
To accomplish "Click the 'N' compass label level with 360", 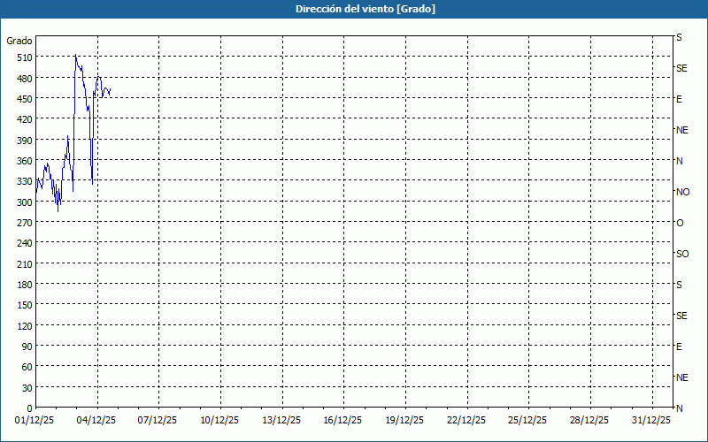I will 680,161.
